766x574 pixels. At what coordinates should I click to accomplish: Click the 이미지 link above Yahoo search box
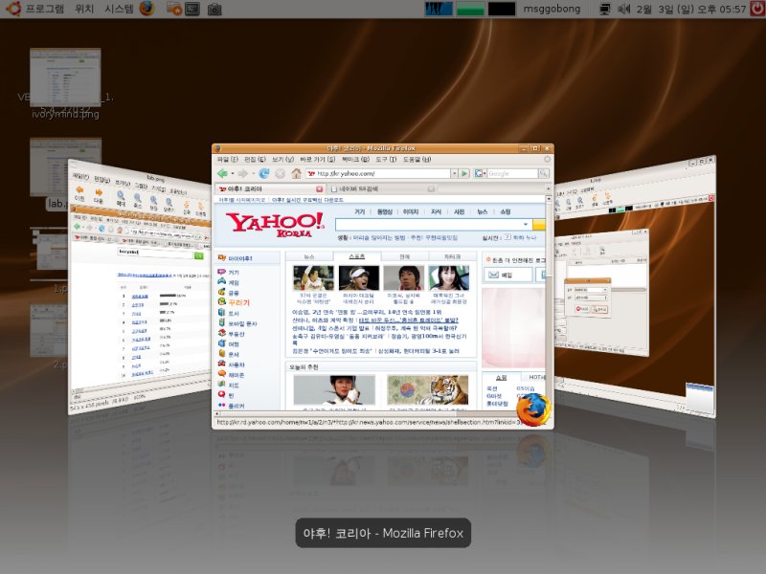pos(411,211)
